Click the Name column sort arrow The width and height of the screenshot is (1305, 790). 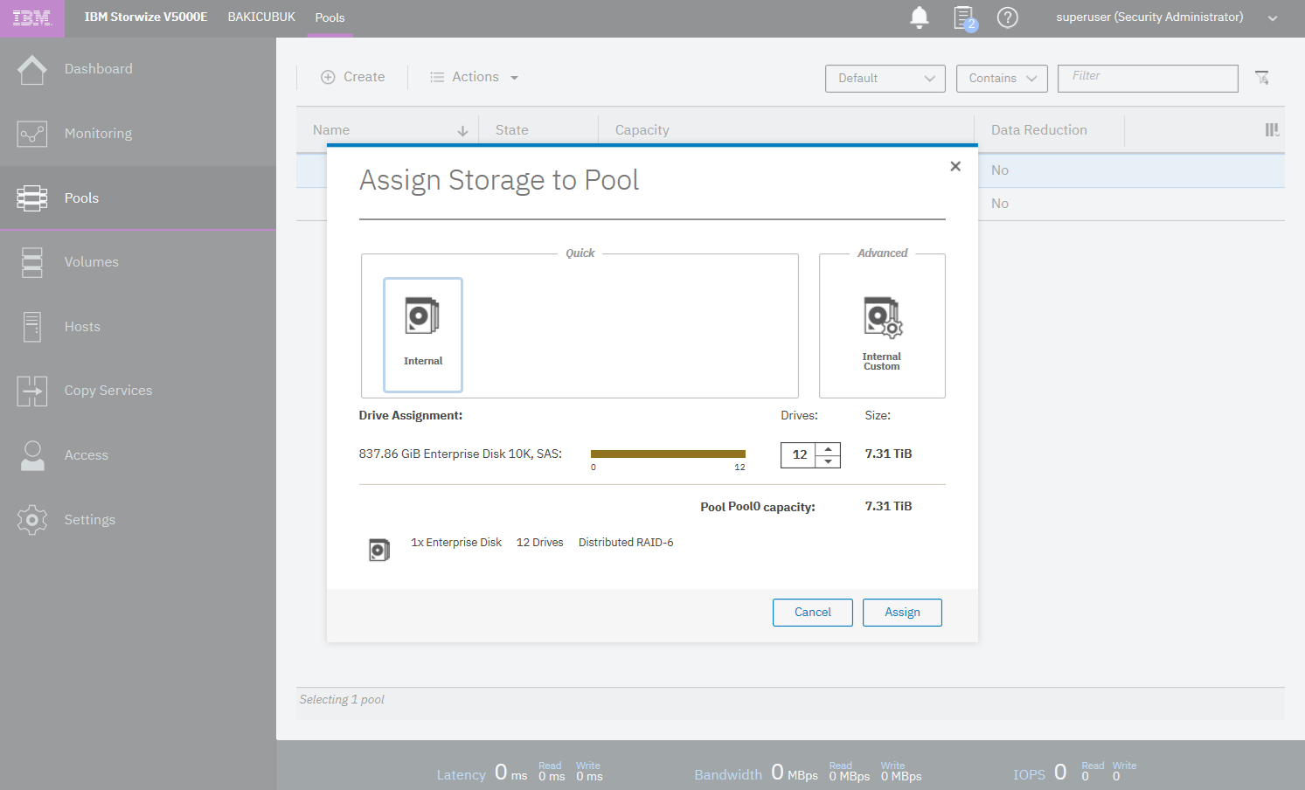(462, 131)
